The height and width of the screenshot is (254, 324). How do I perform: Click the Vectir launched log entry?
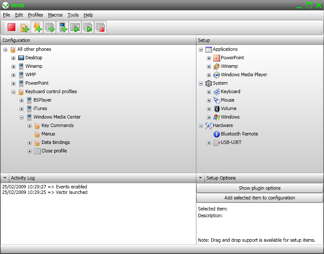45,192
